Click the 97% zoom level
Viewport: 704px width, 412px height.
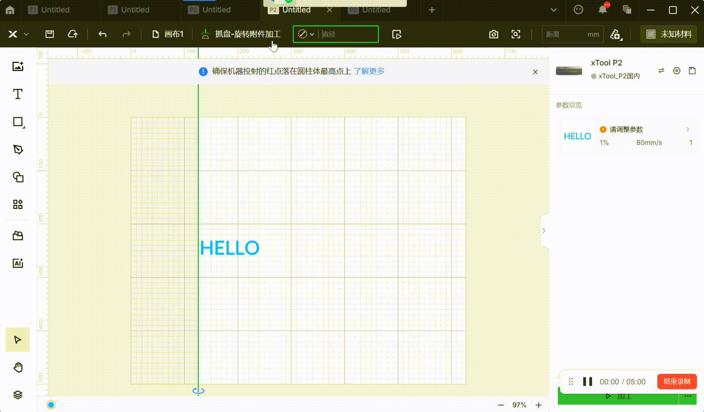(519, 405)
